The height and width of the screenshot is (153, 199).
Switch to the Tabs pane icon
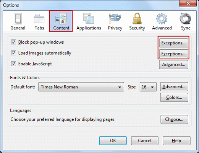39,19
